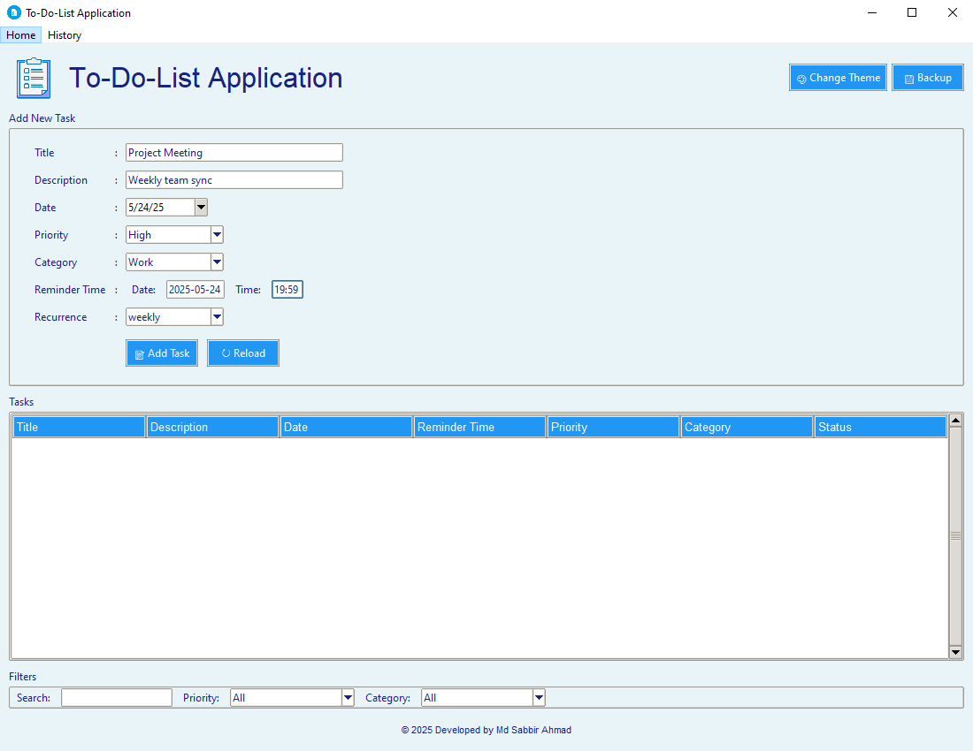Image resolution: width=973 pixels, height=751 pixels.
Task: Open the Priority filter dropdown set to All
Action: pos(349,697)
